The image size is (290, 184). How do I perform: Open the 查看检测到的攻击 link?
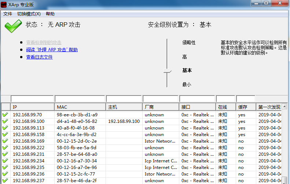pyautogui.click(x=44, y=42)
